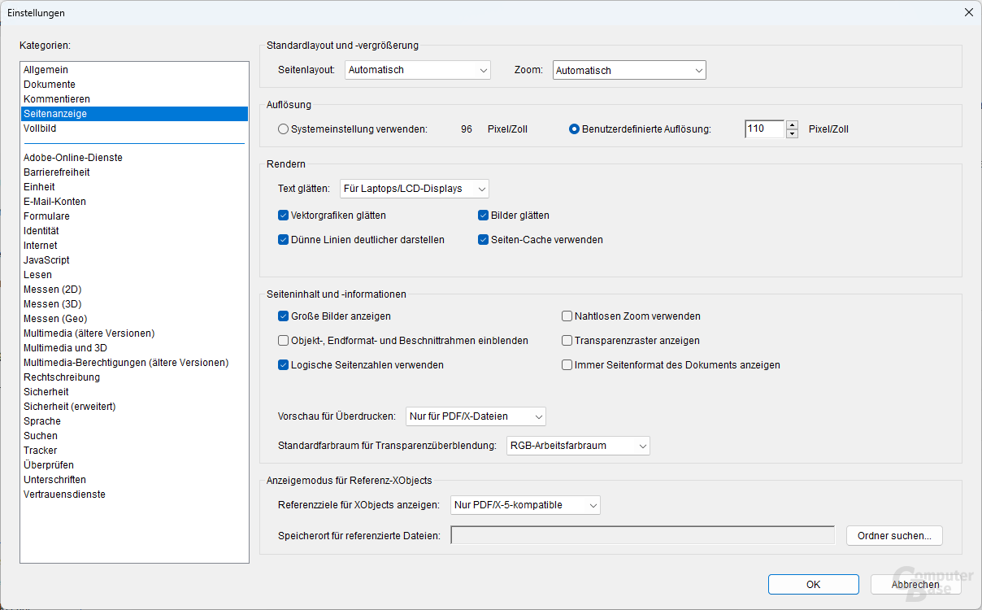Select Multimedia (ältere Versionen) category

click(x=134, y=333)
